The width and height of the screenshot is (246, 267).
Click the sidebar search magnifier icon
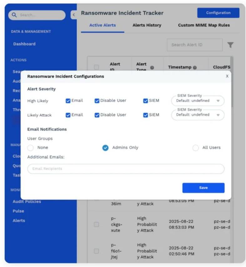click(14, 15)
